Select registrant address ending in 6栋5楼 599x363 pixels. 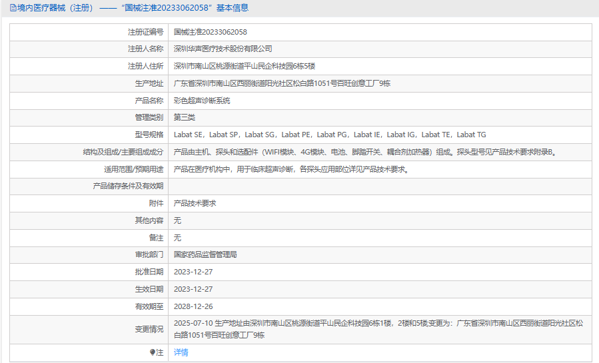[245, 66]
